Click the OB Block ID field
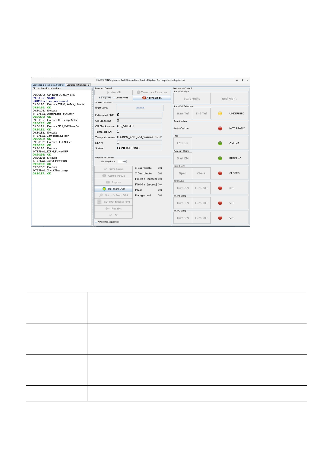Image resolution: width=323 pixels, height=457 pixels. pyautogui.click(x=139, y=121)
